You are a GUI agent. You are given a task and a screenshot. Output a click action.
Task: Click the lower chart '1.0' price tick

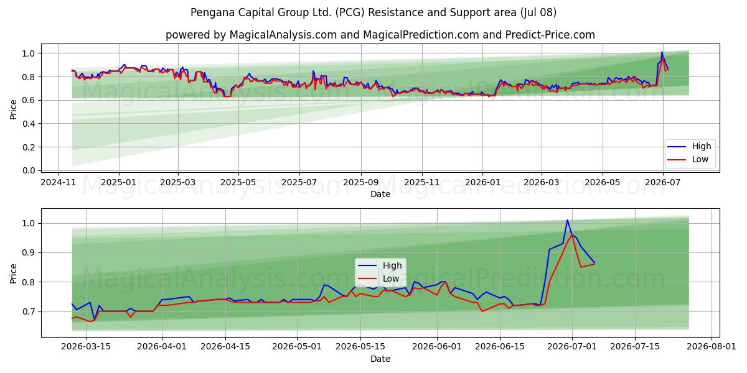31,223
